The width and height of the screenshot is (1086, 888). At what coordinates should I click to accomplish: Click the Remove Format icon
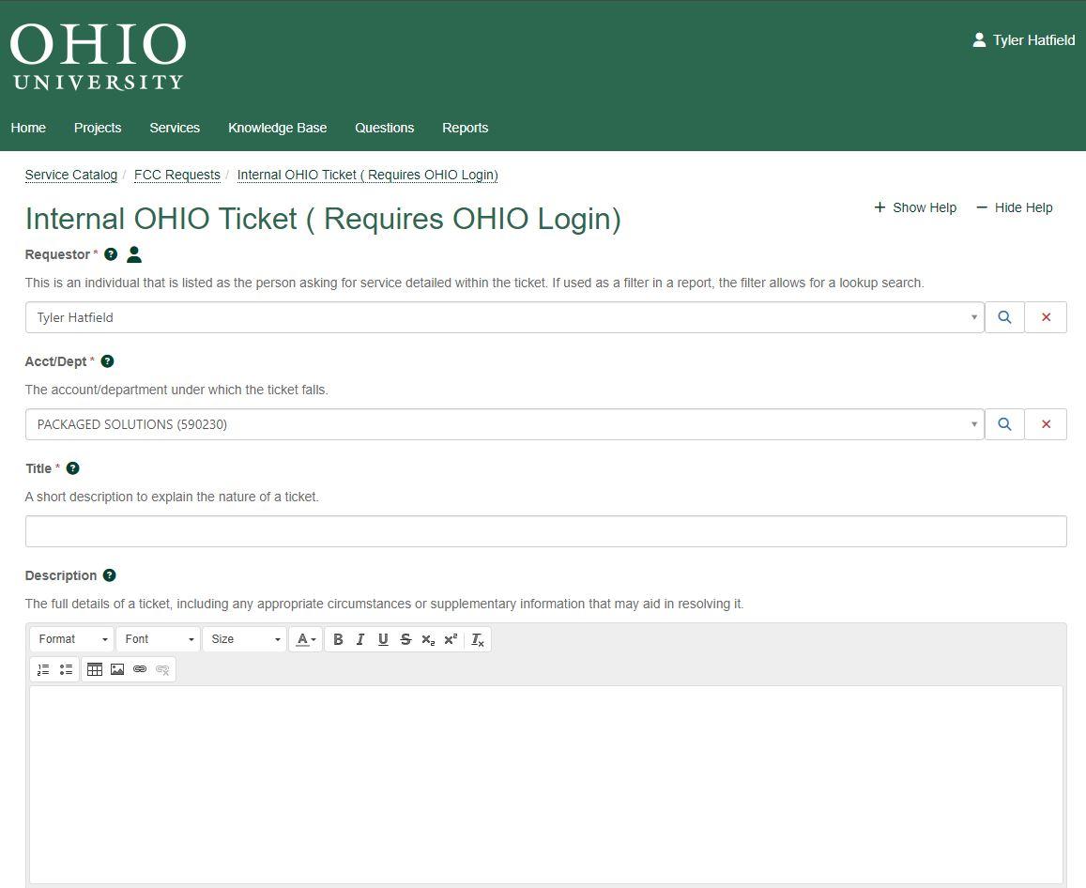pos(478,639)
